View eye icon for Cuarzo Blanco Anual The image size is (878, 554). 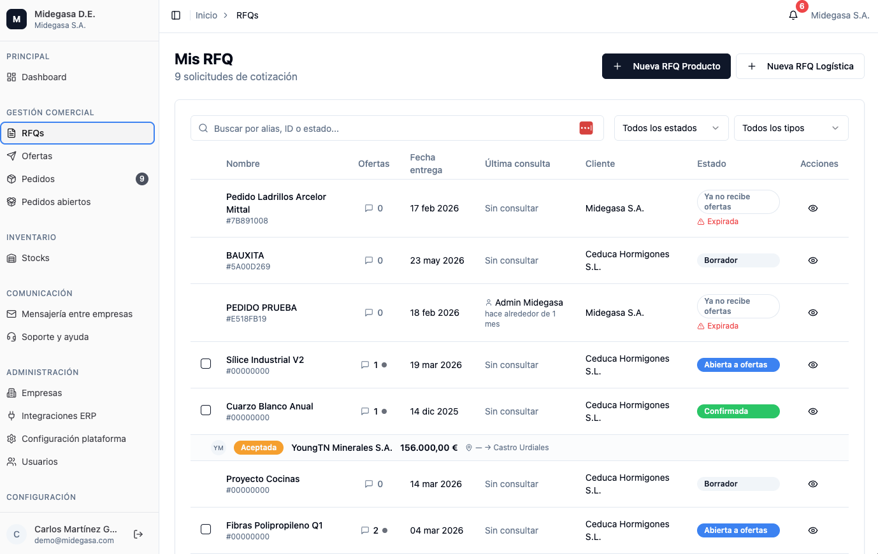(x=813, y=411)
